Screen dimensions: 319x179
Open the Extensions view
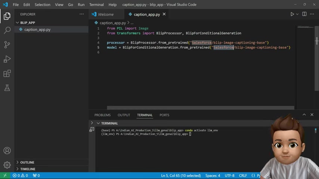[x=7, y=73]
